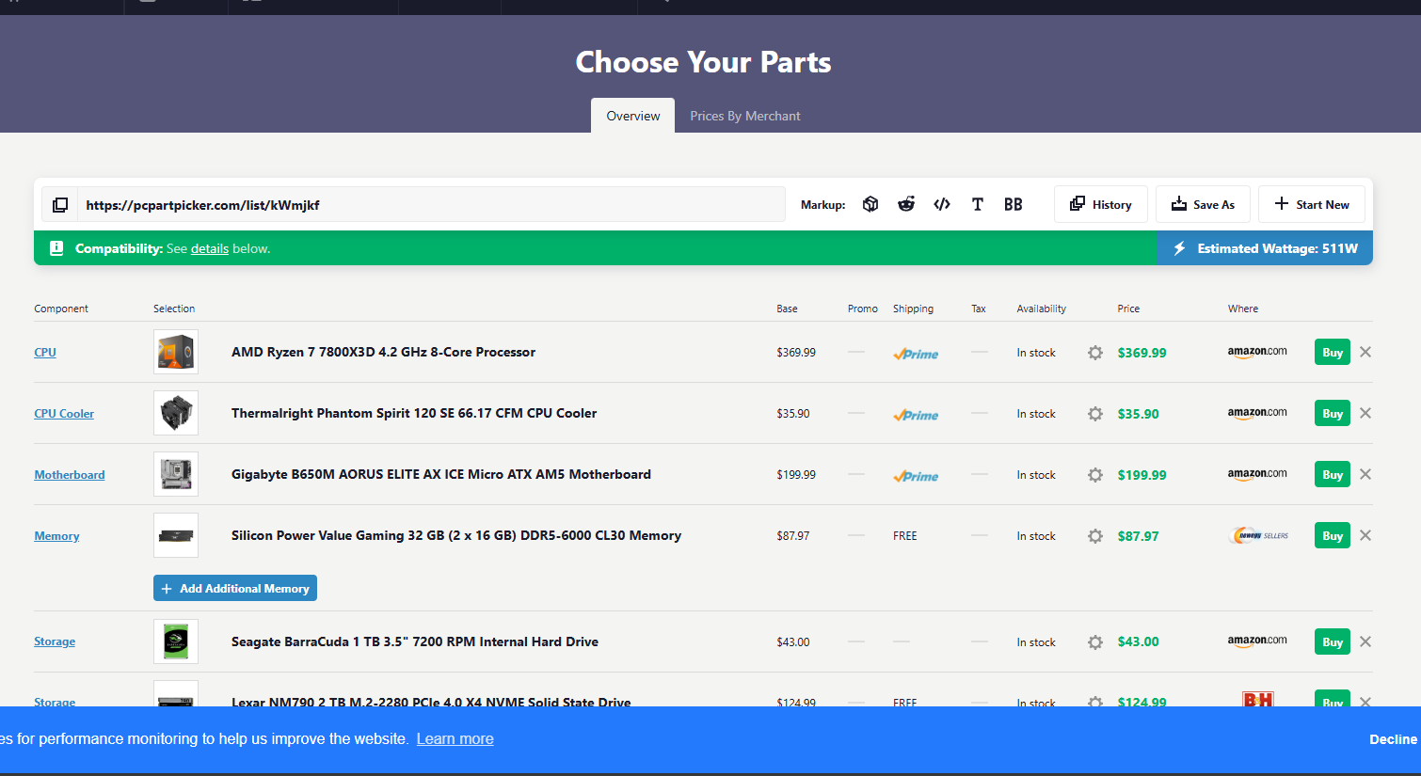1421x776 pixels.
Task: Remove Thermalright Phantom Spirit cooler from list
Action: [1365, 413]
